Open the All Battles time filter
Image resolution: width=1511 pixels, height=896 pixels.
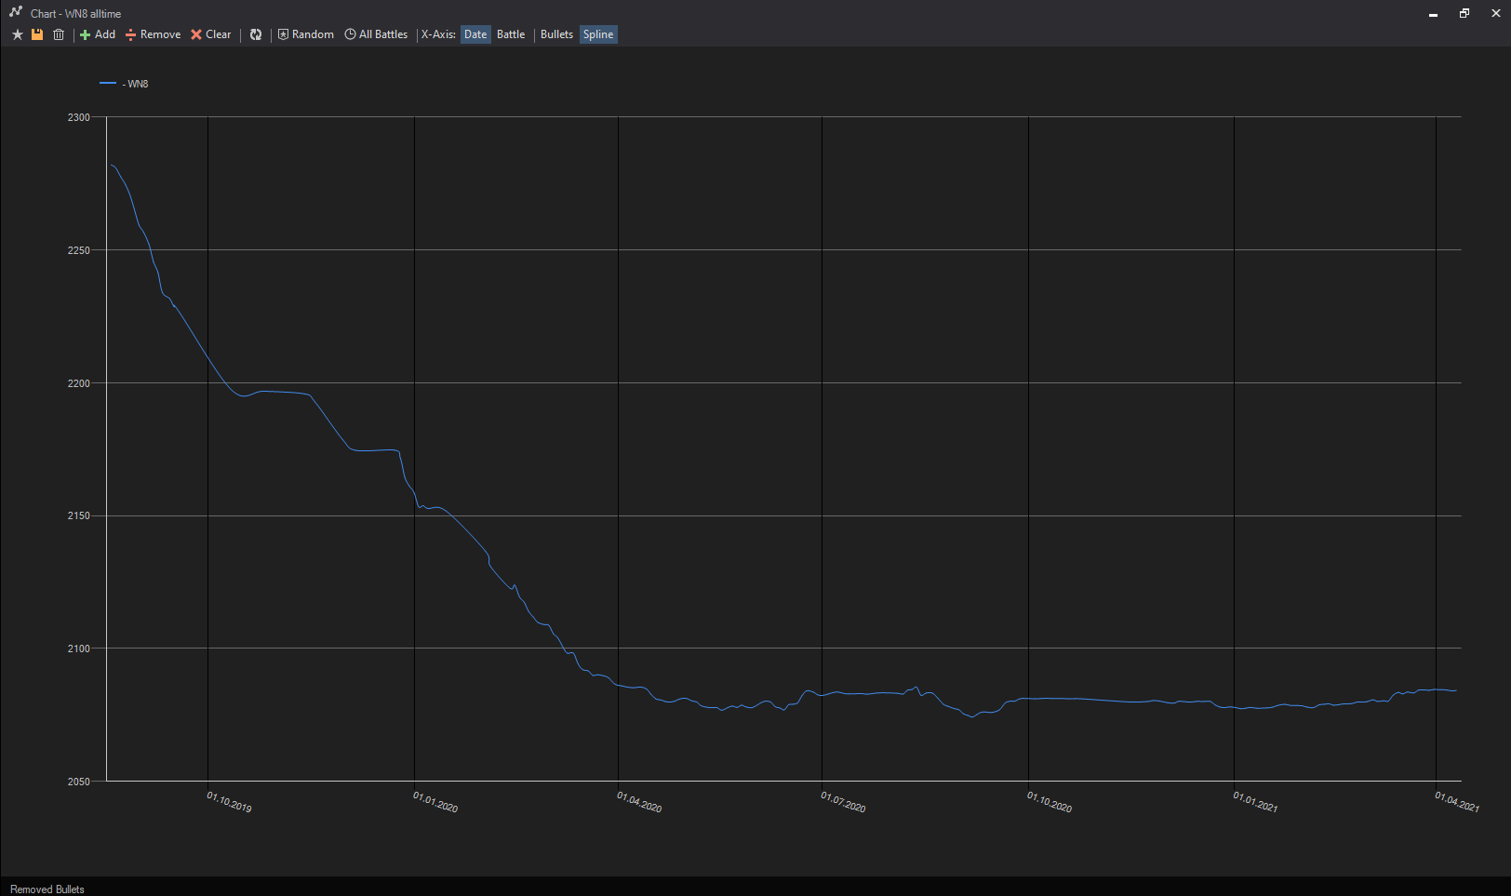pos(376,34)
